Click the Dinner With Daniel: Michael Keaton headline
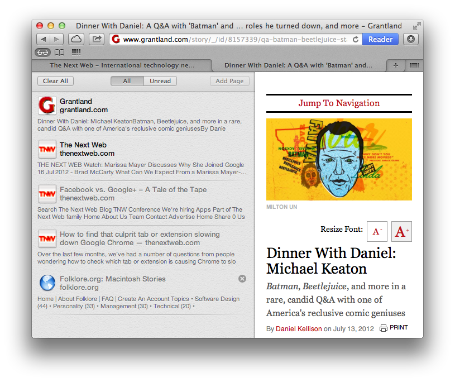 [331, 261]
